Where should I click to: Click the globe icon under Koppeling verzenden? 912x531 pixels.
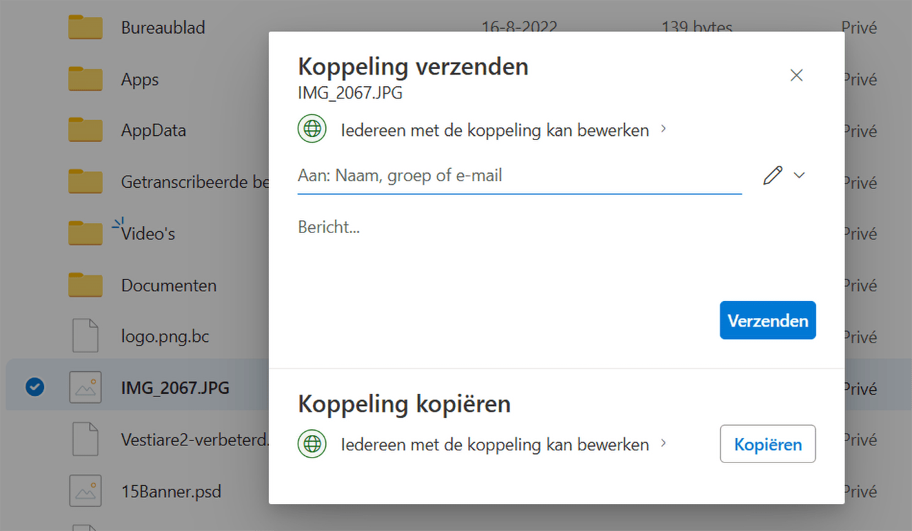tap(312, 129)
